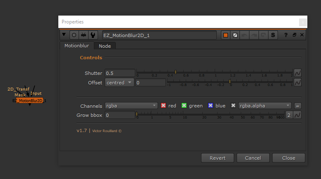Click the orange node color swatch
The image size is (321, 179).
(226, 35)
